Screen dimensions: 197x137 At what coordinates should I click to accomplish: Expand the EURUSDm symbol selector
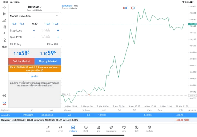pos(35,7)
